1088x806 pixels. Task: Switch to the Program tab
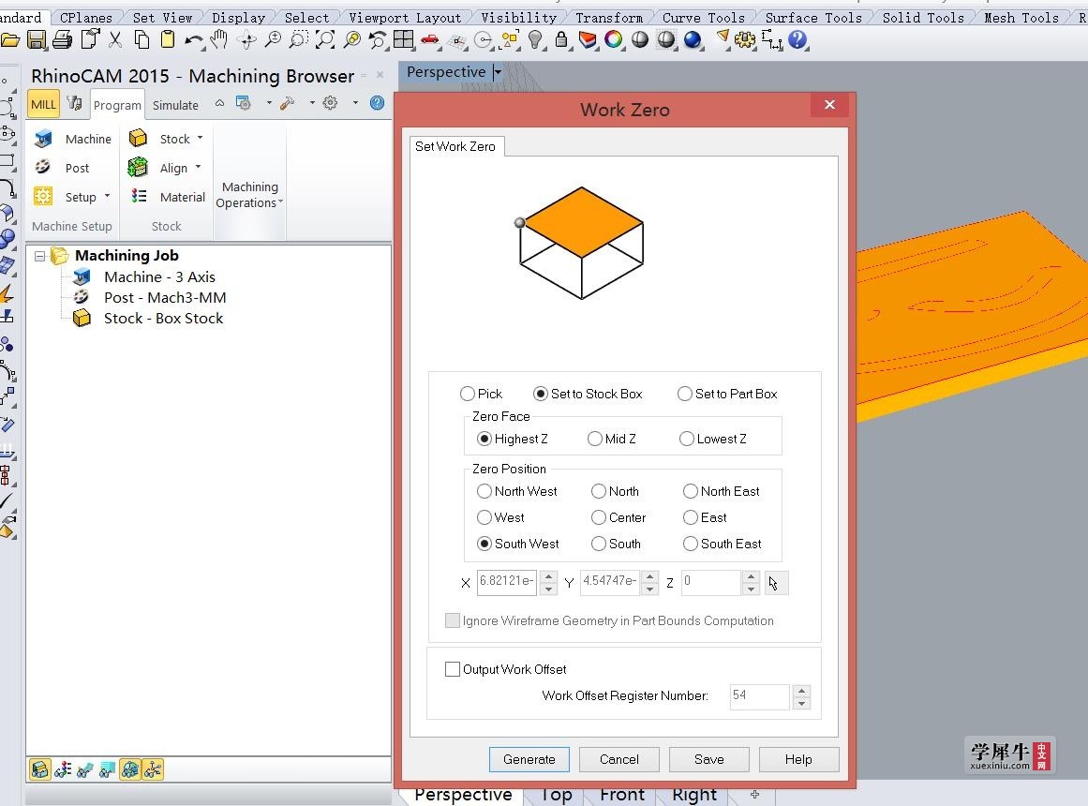(x=117, y=105)
